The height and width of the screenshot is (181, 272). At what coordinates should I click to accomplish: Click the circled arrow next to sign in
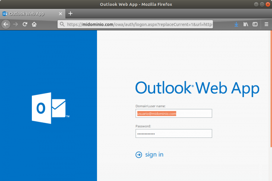[x=138, y=155]
